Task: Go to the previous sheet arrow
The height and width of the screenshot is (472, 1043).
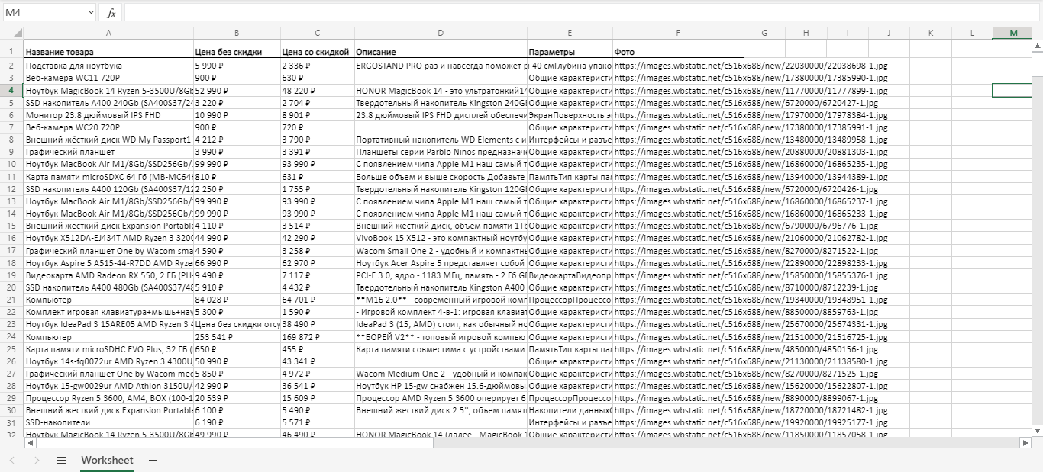Action: [12, 461]
